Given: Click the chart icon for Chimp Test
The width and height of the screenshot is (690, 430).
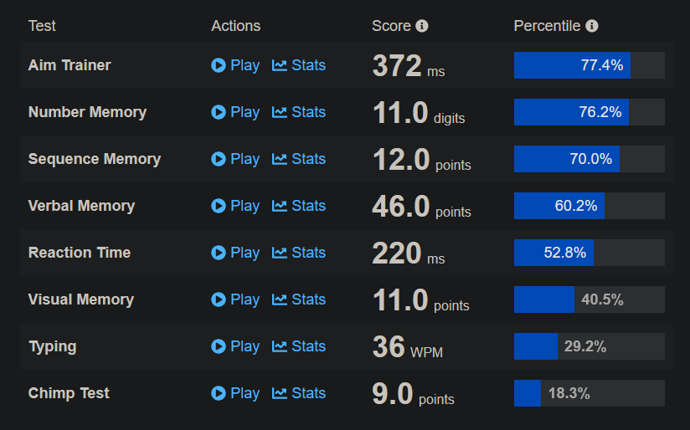Looking at the screenshot, I should 280,393.
